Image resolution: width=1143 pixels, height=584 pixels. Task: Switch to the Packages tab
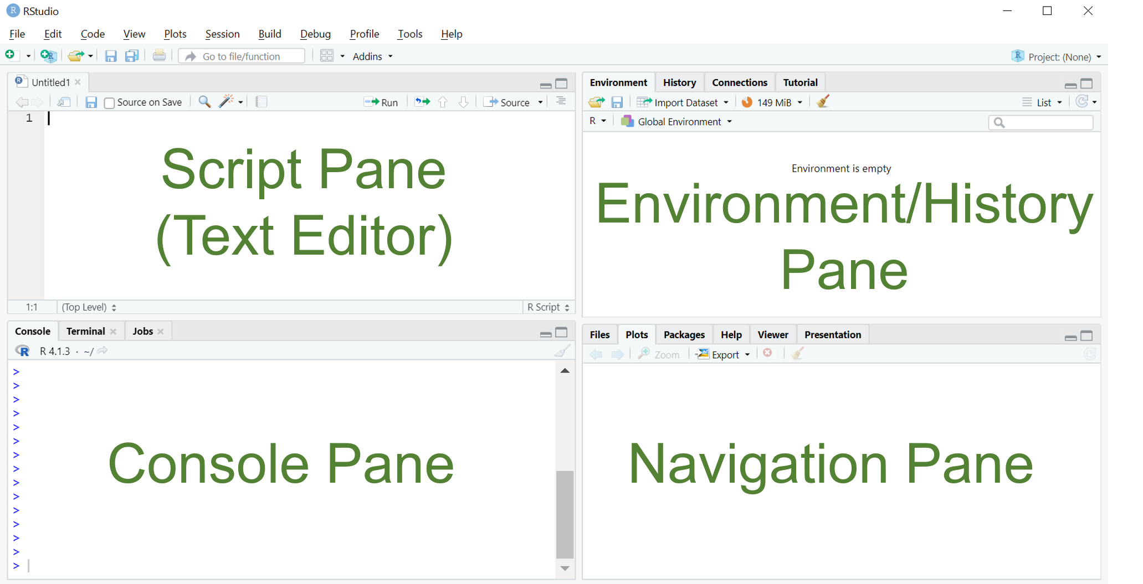pos(684,335)
